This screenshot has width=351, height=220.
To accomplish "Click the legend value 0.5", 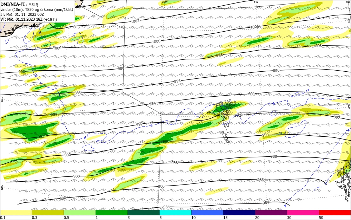I will tap(66, 218).
